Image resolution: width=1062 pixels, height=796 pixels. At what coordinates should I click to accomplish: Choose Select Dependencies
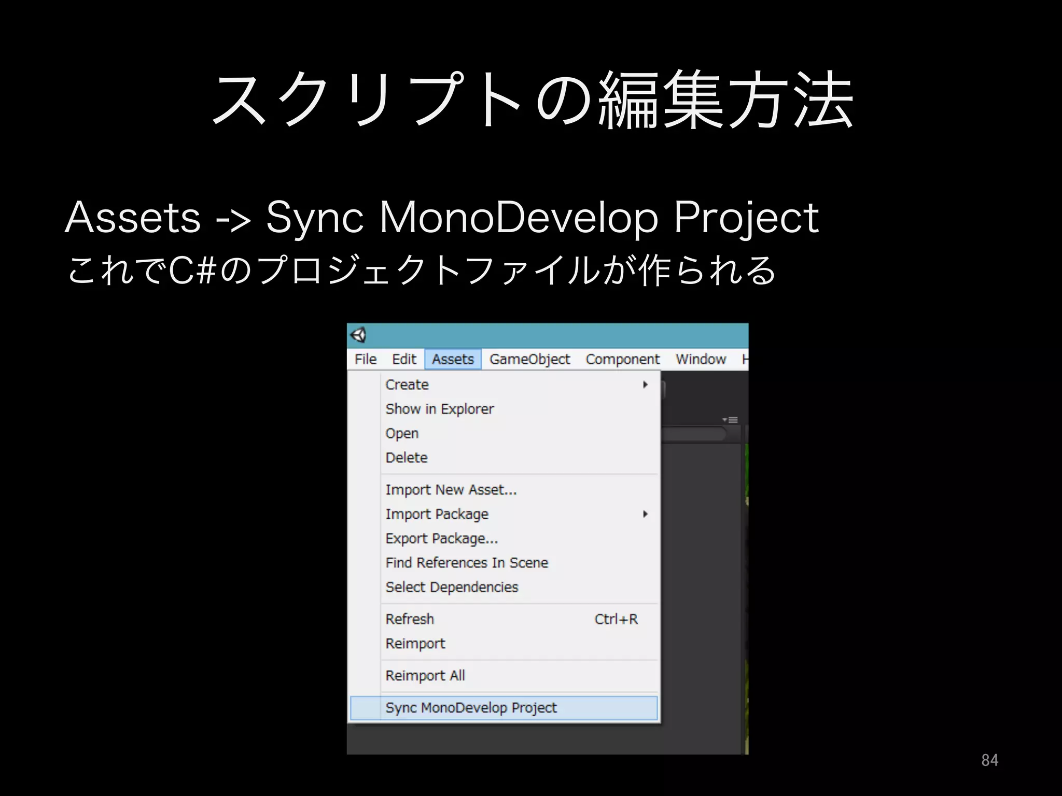tap(504, 587)
